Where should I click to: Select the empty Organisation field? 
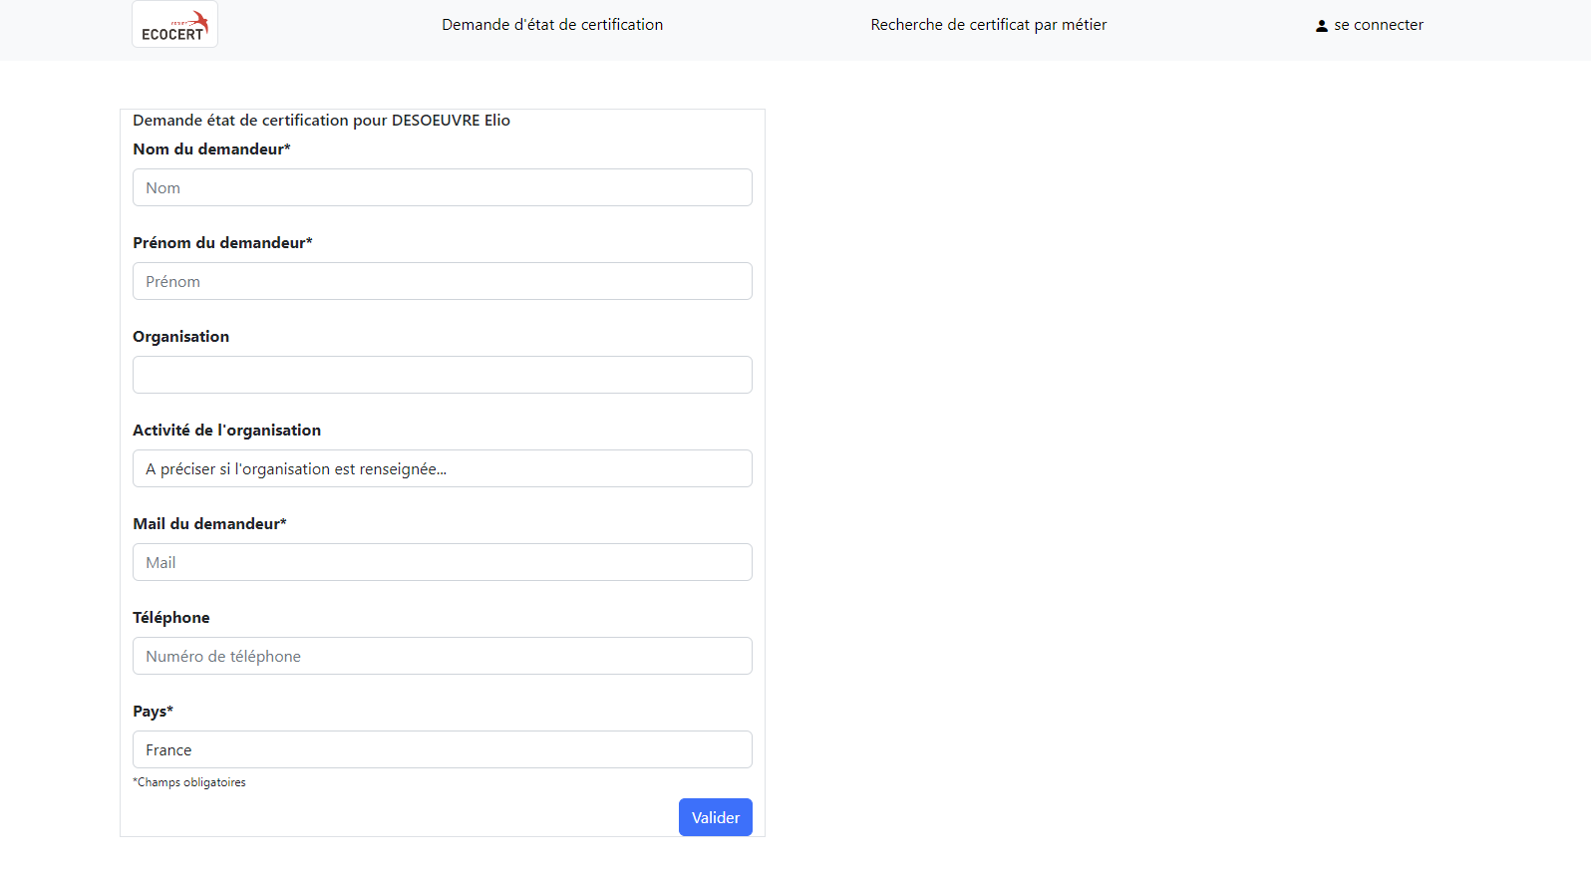(442, 375)
